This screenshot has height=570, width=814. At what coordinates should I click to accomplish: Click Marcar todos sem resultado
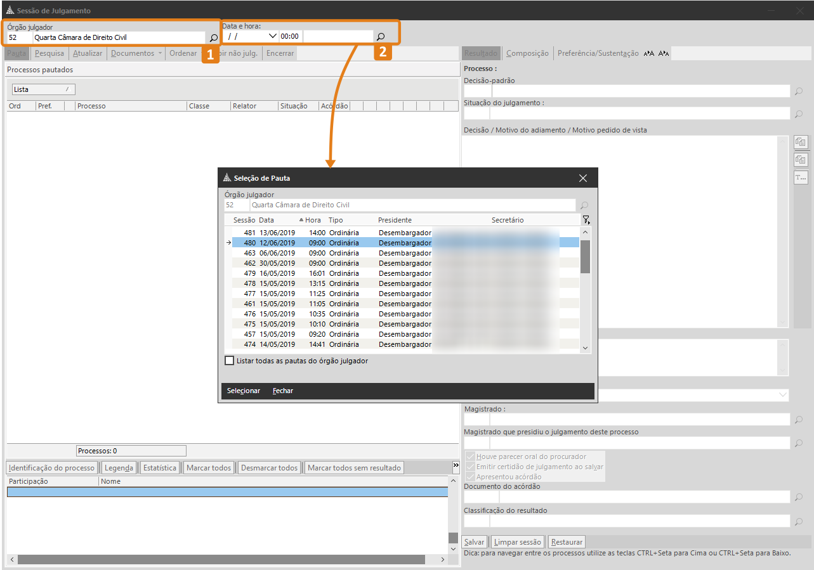click(354, 468)
